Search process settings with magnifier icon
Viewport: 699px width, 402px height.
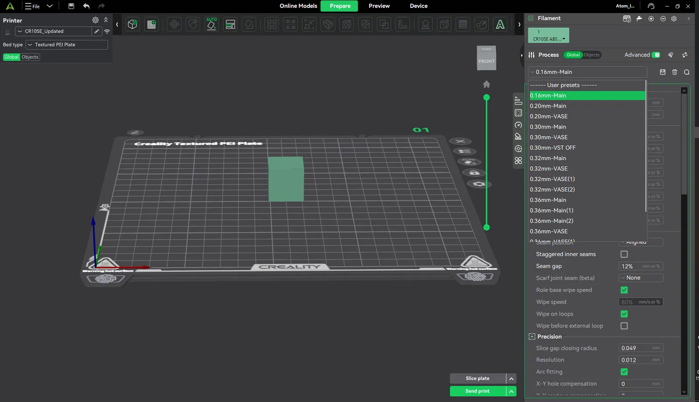tap(687, 72)
